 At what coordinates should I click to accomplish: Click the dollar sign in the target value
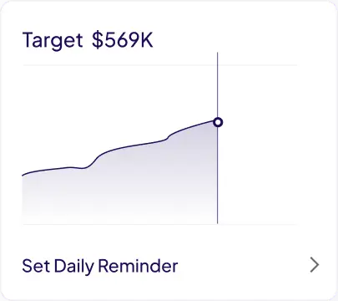pos(98,40)
